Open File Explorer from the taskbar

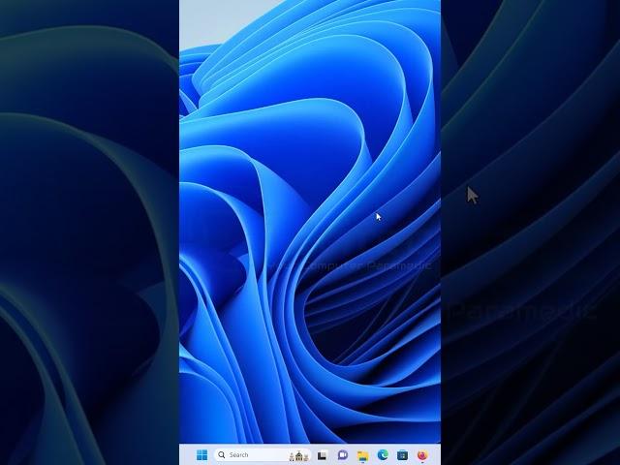362,455
